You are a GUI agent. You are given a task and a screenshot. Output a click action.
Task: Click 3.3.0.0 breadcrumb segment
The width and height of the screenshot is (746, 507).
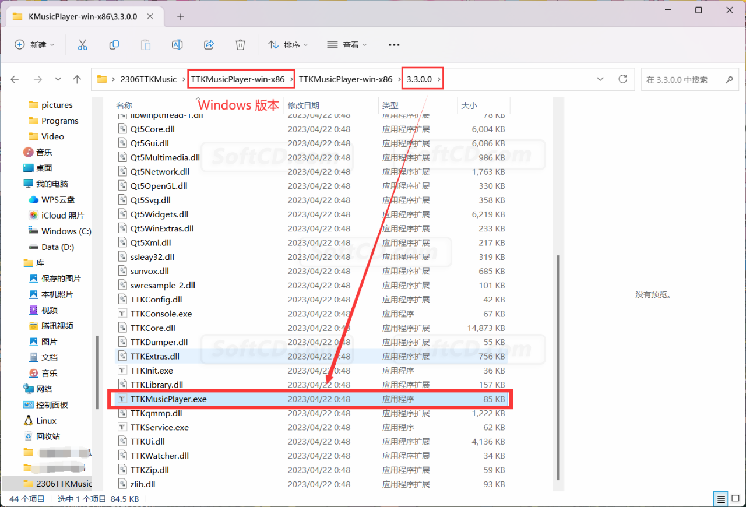pos(419,79)
